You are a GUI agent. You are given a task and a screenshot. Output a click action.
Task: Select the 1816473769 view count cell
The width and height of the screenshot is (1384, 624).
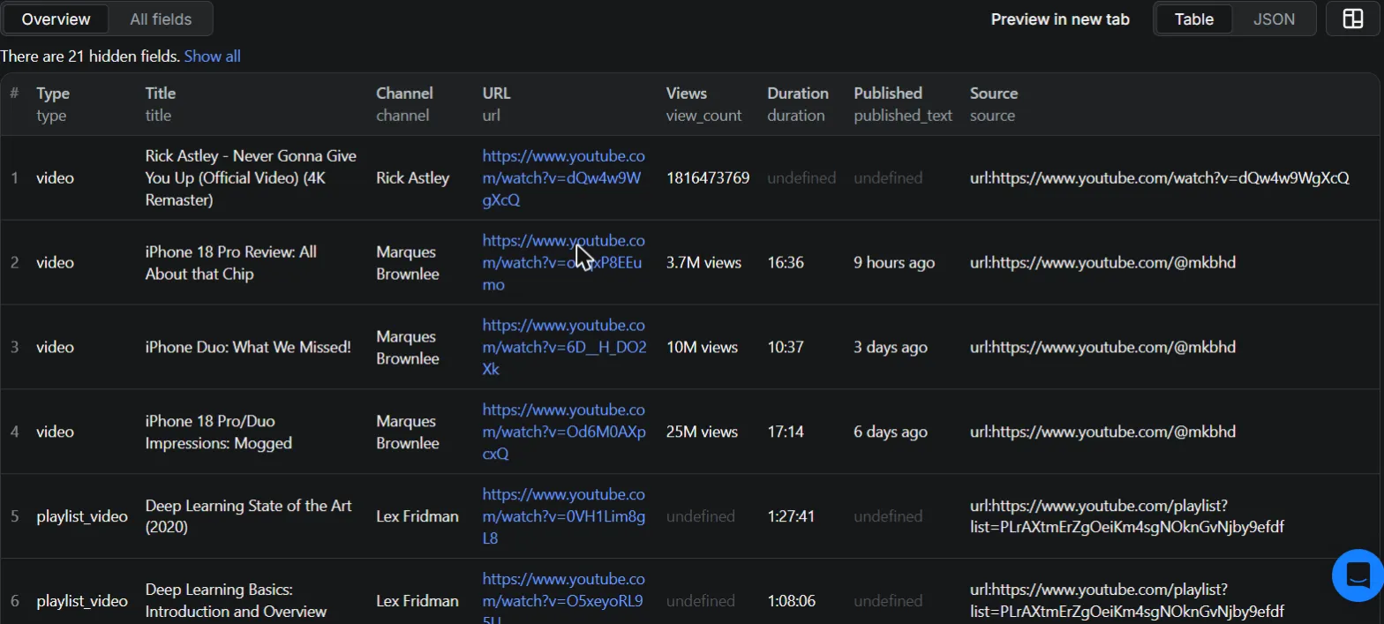pos(708,178)
